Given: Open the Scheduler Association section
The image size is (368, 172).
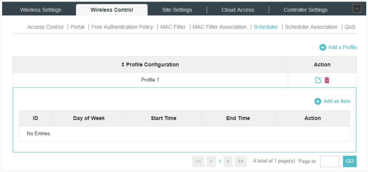Looking at the screenshot, I should [x=311, y=27].
